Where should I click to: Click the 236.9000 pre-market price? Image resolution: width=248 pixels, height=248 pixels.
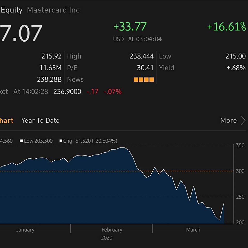67,91
